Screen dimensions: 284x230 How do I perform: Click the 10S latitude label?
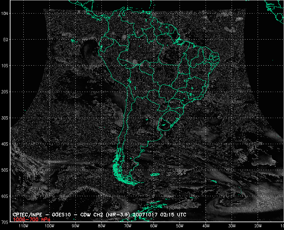coord(5,66)
